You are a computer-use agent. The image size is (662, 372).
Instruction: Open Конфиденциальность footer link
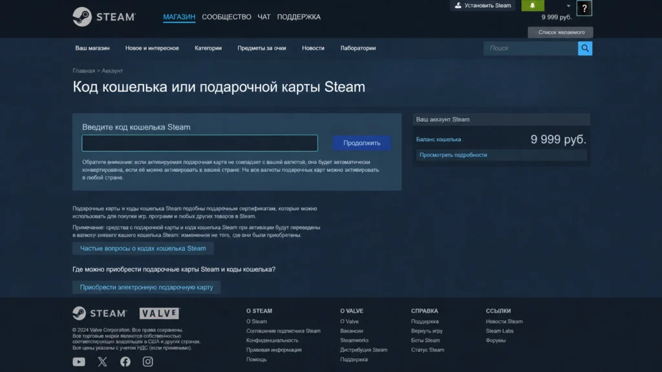pos(272,340)
